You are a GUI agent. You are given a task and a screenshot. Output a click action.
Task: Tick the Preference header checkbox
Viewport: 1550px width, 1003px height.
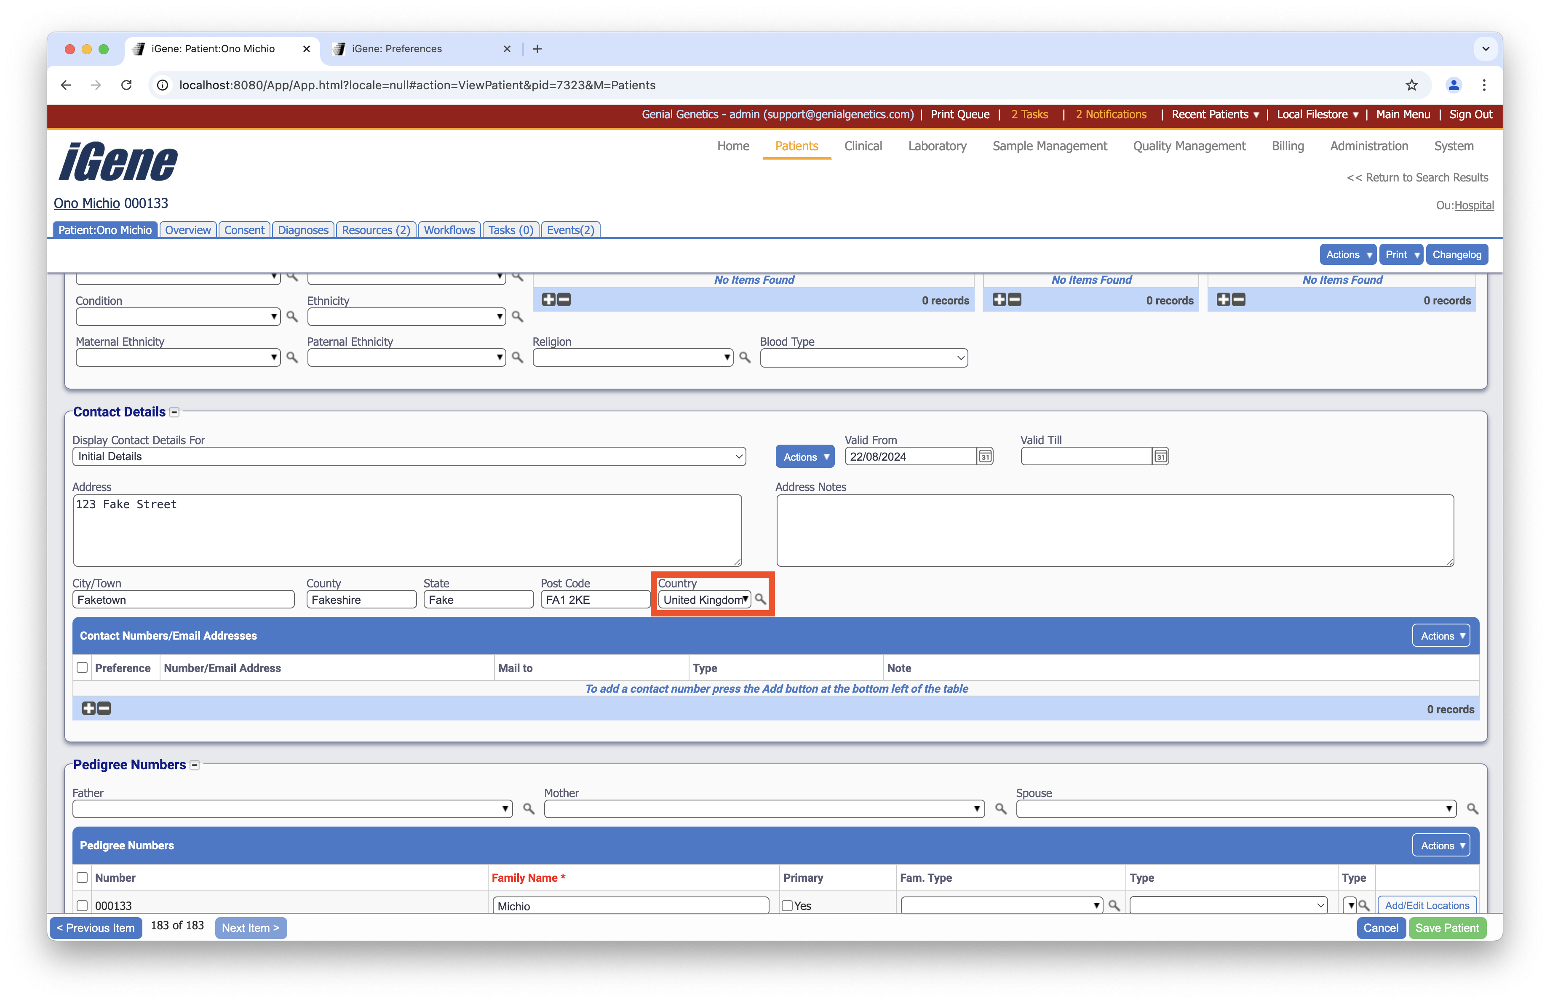(82, 667)
